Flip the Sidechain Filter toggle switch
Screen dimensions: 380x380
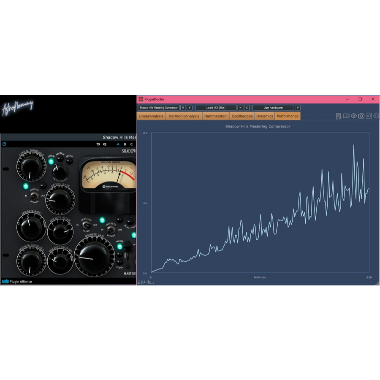coord(86,225)
